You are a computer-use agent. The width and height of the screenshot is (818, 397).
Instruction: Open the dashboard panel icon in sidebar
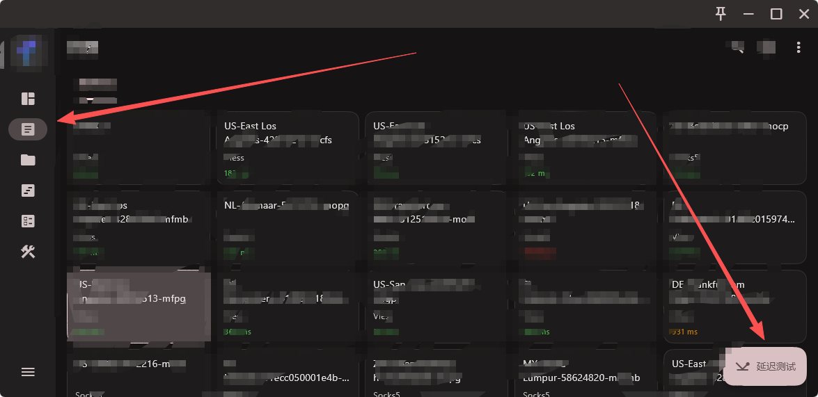click(28, 99)
